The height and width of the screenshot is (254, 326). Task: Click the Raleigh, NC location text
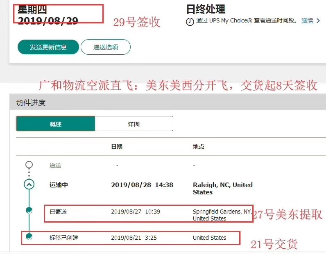tap(222, 188)
